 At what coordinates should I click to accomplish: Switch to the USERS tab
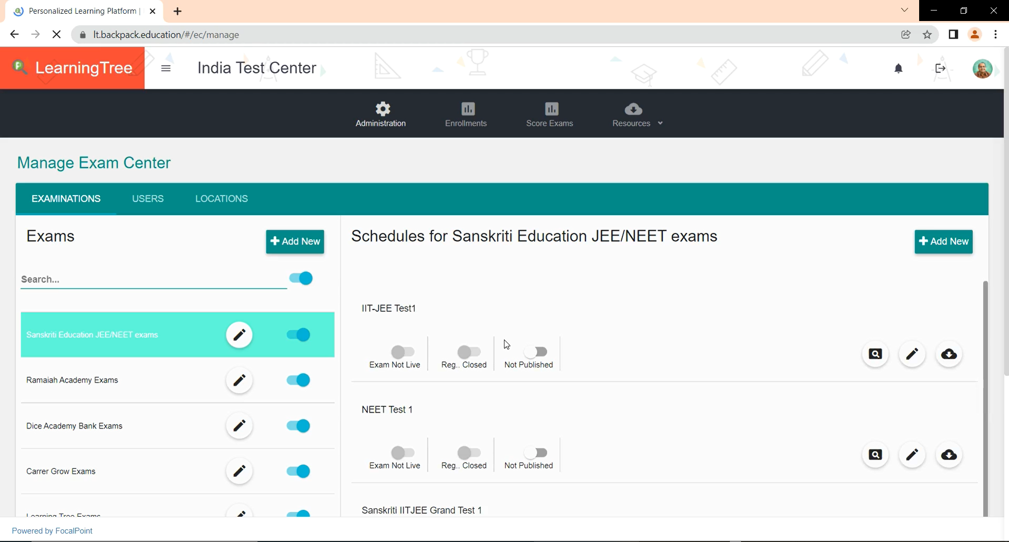click(x=148, y=199)
